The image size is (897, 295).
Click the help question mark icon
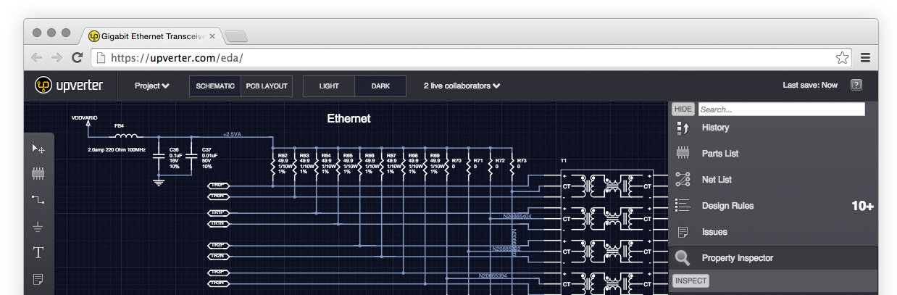click(856, 85)
